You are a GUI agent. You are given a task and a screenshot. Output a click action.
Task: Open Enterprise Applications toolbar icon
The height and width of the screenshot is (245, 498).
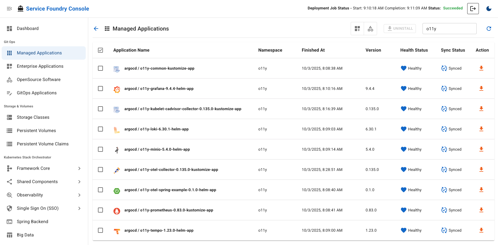[x=357, y=29]
